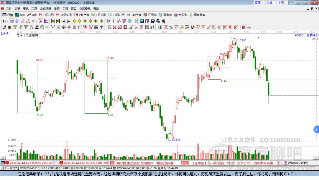Toggle the blue infinity symbol button
Screen dimensions: 319x180
[x=249, y=27]
